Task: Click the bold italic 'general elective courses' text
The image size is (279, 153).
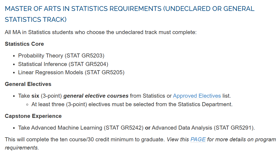Action: pos(96,96)
